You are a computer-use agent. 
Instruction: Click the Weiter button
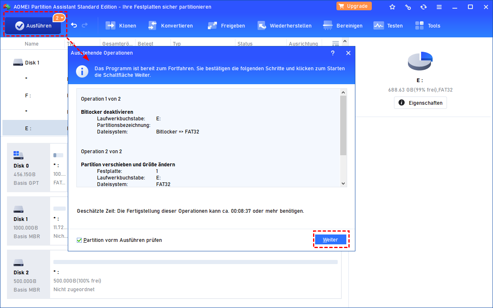click(330, 239)
